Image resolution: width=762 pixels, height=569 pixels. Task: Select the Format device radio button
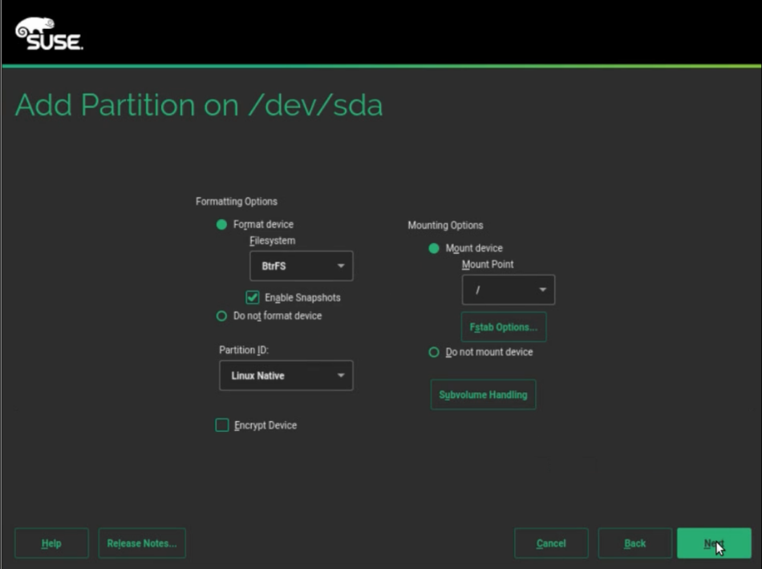pos(222,225)
